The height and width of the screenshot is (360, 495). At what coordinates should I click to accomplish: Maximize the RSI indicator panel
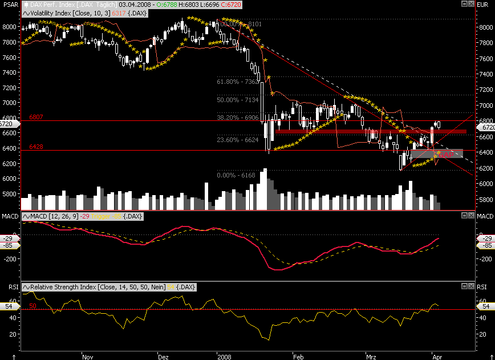pos(464,286)
